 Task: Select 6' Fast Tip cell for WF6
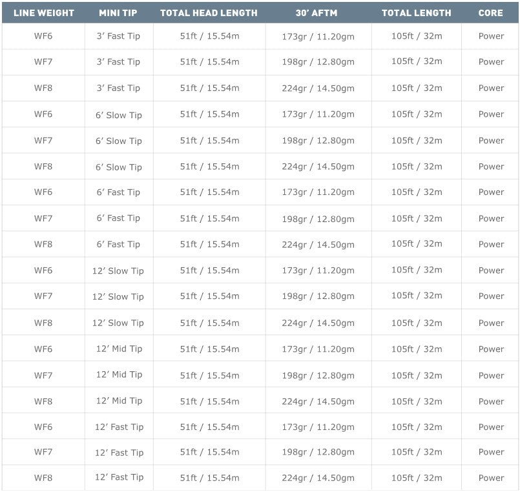(x=118, y=192)
